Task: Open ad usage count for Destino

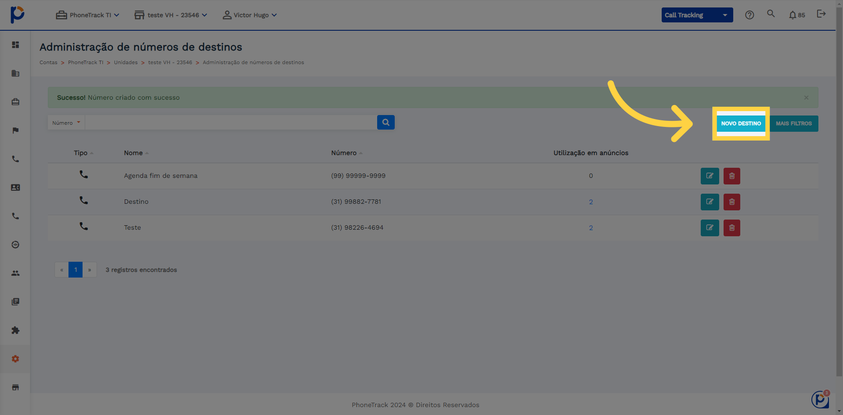Action: (591, 202)
